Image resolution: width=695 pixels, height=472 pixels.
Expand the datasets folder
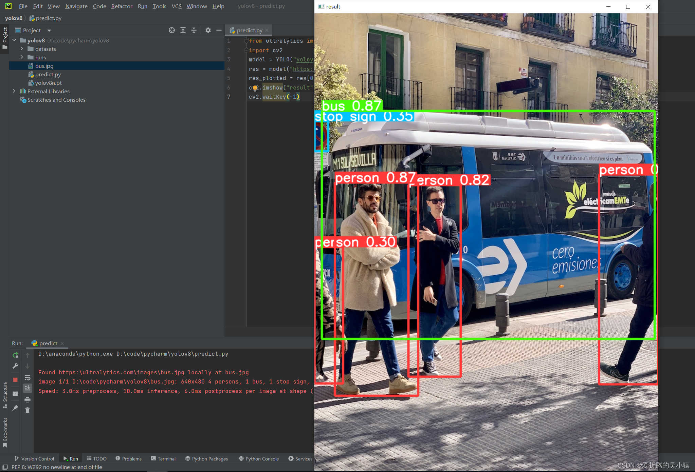(x=22, y=49)
